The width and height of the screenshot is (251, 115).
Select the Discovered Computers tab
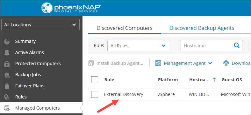[125, 28]
